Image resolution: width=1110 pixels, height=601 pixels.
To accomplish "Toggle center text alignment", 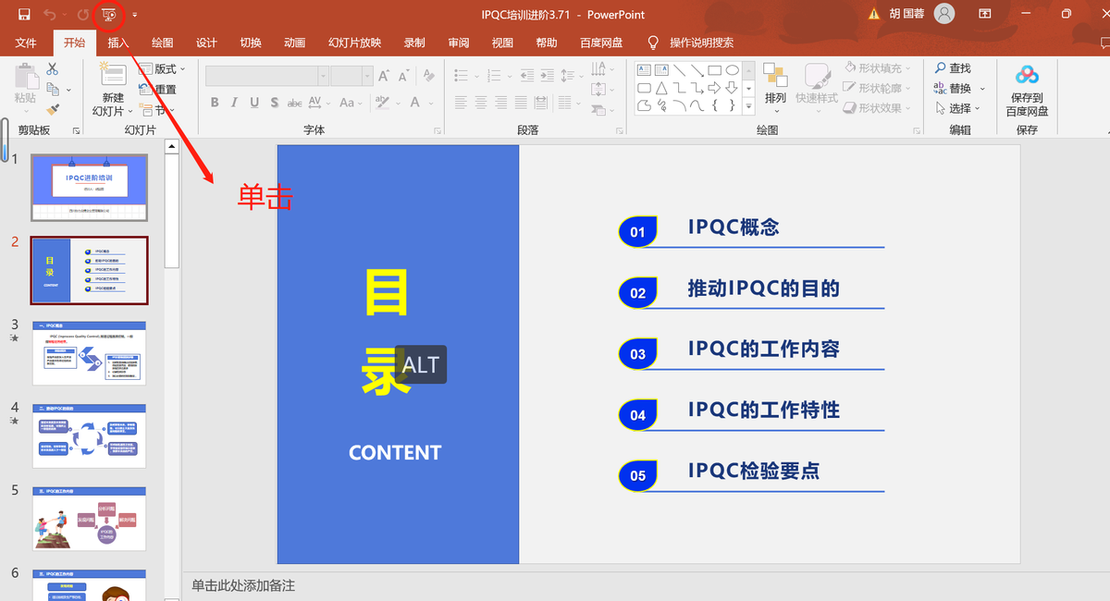I will (481, 103).
